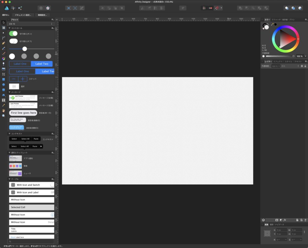The height and width of the screenshot is (248, 308).
Task: Collapse the コンテキスト assets section
Action: 9,134
